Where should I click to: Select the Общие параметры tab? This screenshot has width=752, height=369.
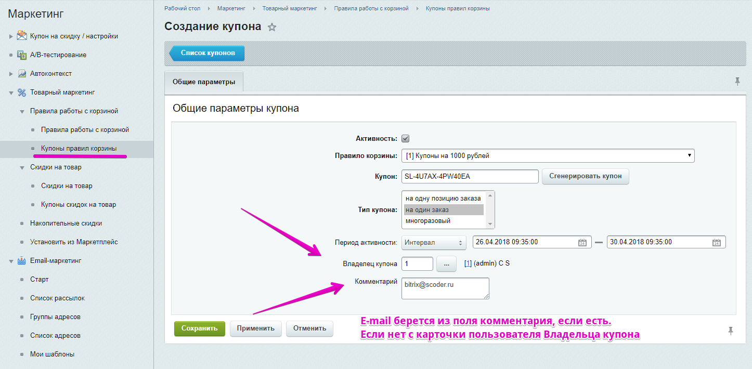pyautogui.click(x=204, y=82)
